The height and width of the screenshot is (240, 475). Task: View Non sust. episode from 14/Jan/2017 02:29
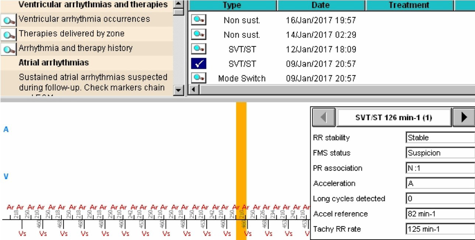(x=199, y=34)
